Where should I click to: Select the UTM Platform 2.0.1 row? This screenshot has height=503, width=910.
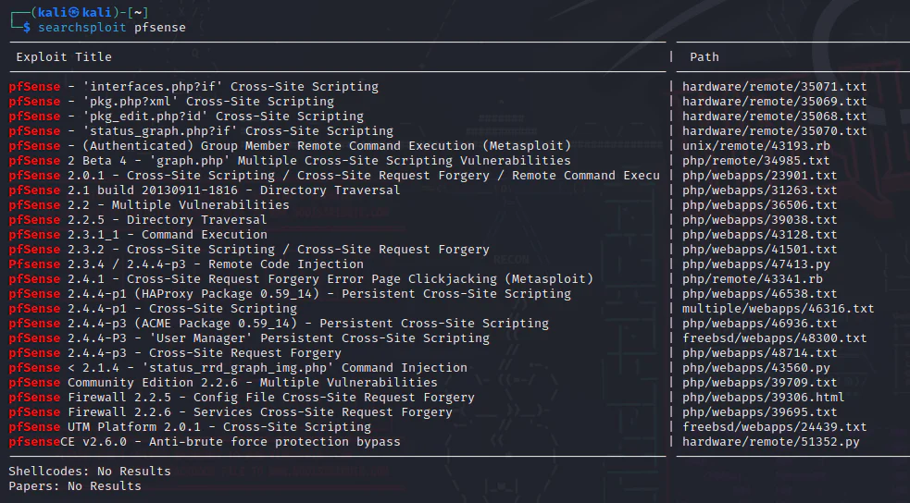pos(190,426)
